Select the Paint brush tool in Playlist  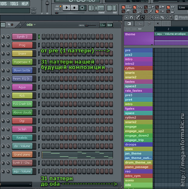pyautogui.click(x=143, y=18)
